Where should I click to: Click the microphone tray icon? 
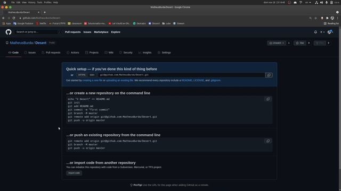pos(327,2)
